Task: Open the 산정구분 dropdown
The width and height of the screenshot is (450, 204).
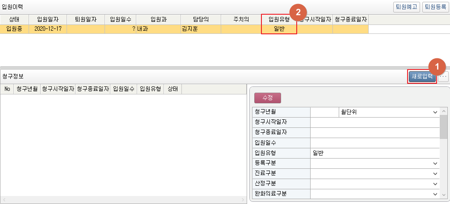Action: pos(374,184)
